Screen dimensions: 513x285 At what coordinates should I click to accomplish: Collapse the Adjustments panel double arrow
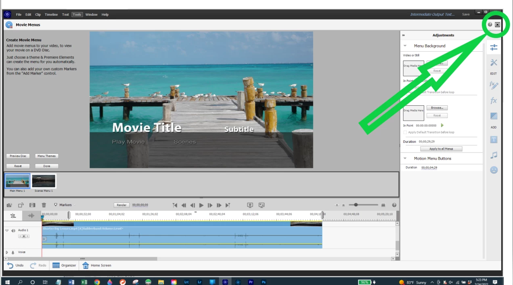404,35
